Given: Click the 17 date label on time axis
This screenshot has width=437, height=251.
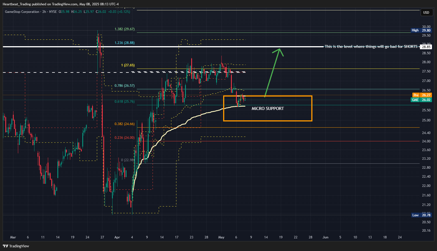Looking at the screenshot, I should click(x=177, y=237).
